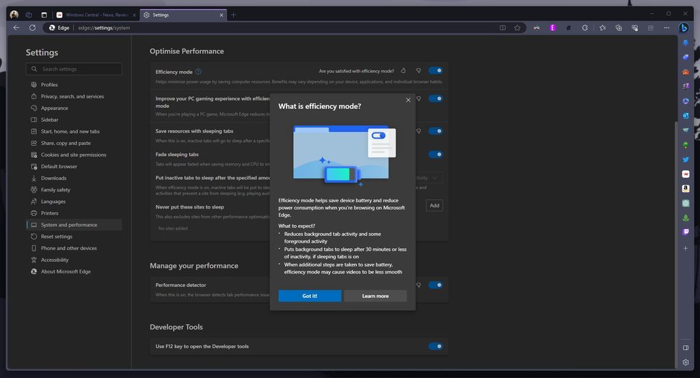Give thumbs up for efficiency mode
Image resolution: width=700 pixels, height=378 pixels.
(403, 70)
